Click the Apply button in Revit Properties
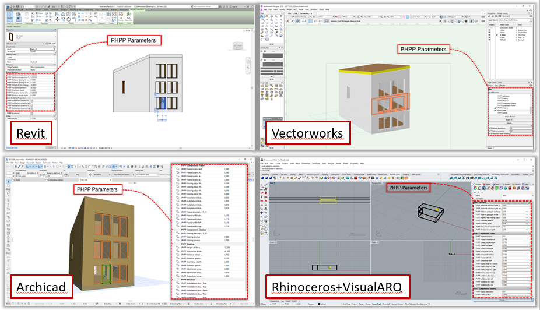The height and width of the screenshot is (310, 540). [x=51, y=147]
